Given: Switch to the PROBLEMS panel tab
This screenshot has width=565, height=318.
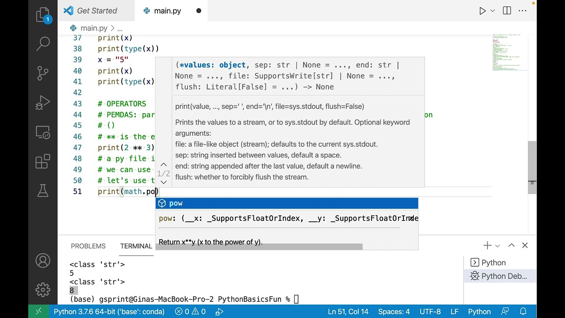Looking at the screenshot, I should (88, 246).
